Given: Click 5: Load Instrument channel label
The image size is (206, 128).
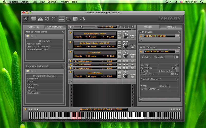Looking at the screenshot, I should click(83, 65).
